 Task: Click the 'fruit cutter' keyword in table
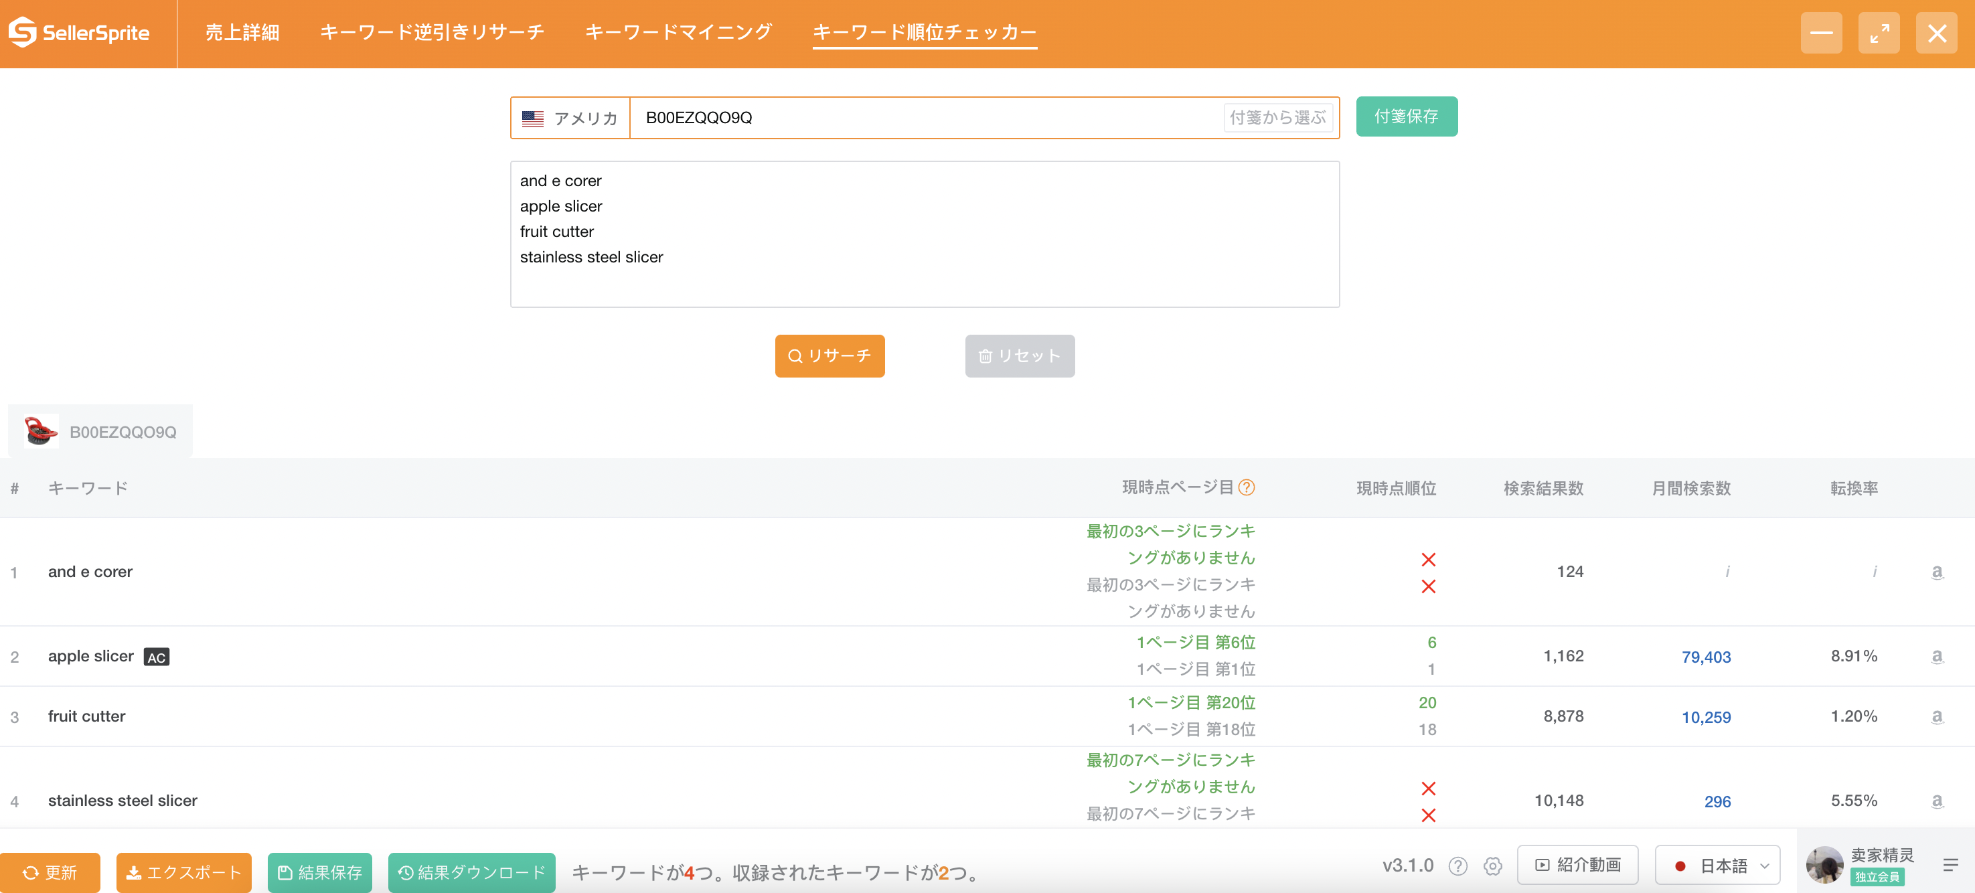coord(86,717)
